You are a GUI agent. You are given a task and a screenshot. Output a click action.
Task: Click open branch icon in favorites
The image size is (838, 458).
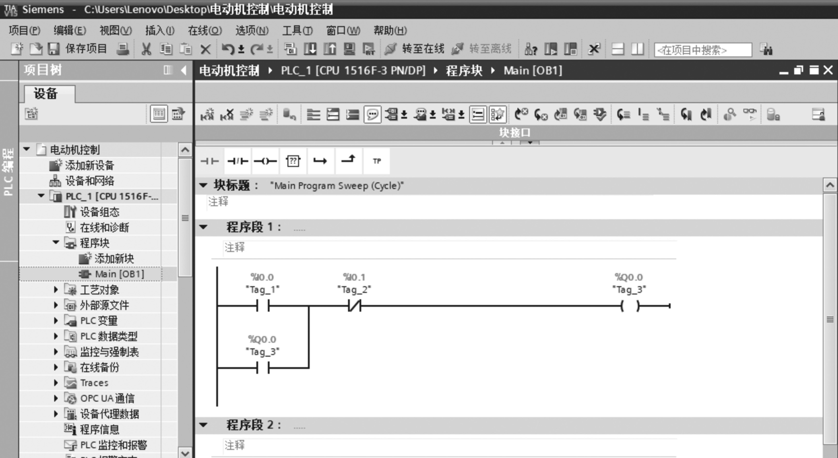coord(320,161)
